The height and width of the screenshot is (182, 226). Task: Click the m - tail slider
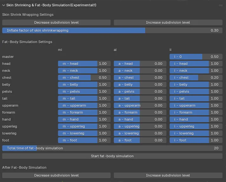84,98
